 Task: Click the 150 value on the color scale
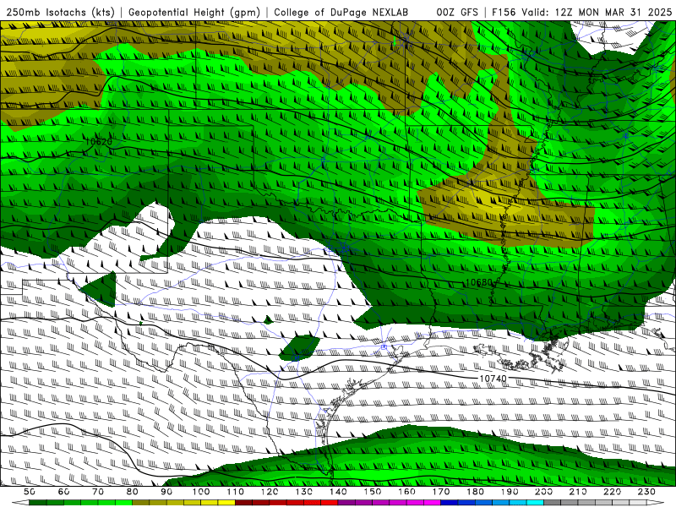coord(372,492)
